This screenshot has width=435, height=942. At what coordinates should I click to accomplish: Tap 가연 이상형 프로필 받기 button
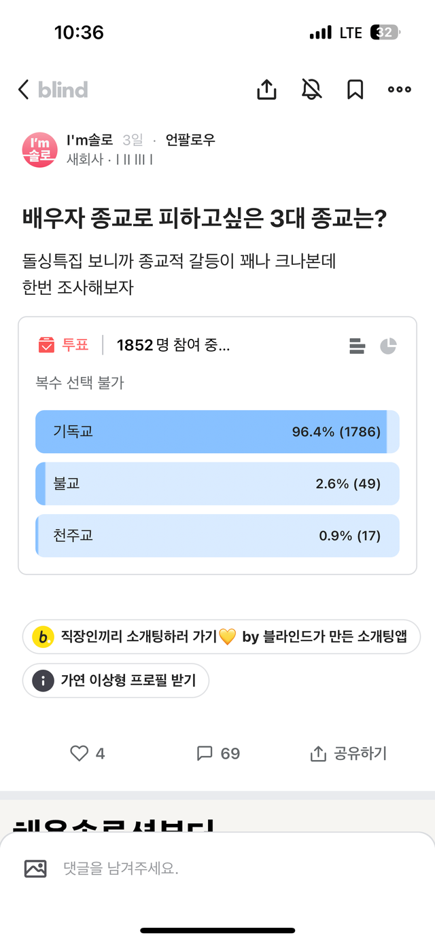point(116,680)
